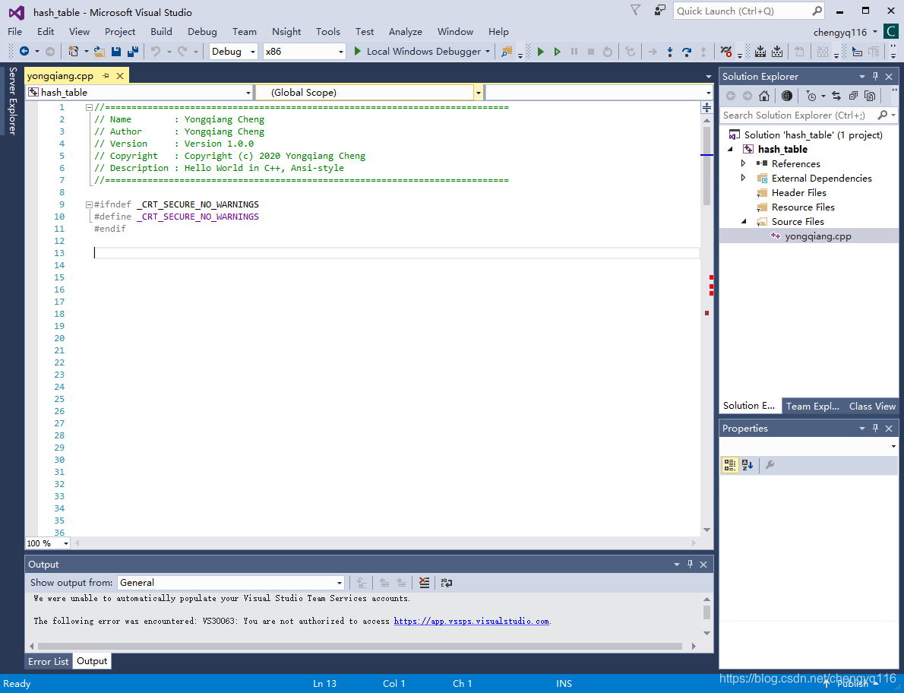This screenshot has width=904, height=693.
Task: Select the Header Files folder
Action: [x=798, y=192]
